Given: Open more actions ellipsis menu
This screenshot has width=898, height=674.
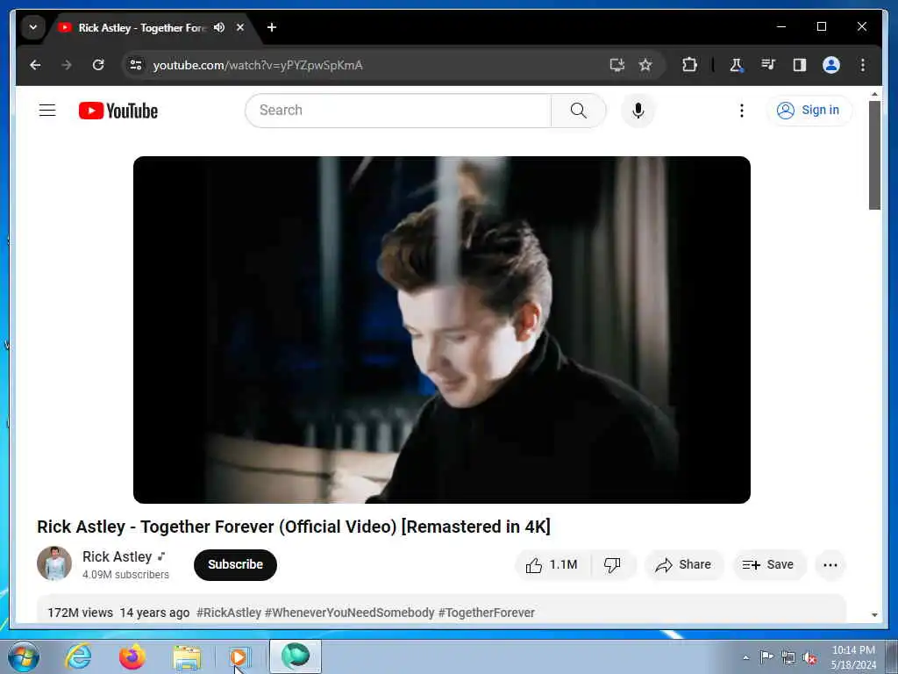Looking at the screenshot, I should tap(830, 565).
